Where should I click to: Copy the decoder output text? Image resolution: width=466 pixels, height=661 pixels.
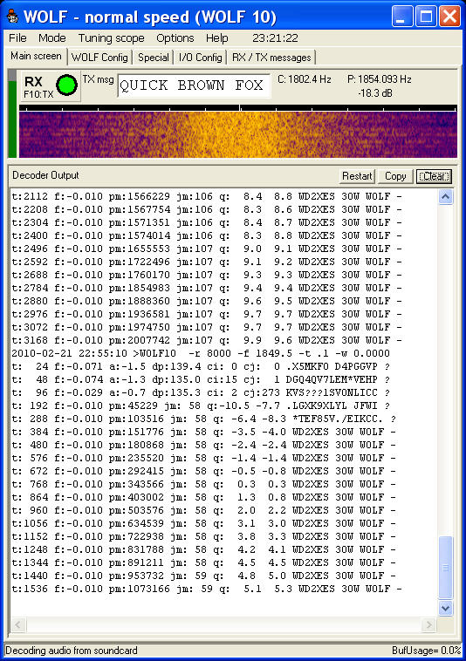[x=395, y=176]
